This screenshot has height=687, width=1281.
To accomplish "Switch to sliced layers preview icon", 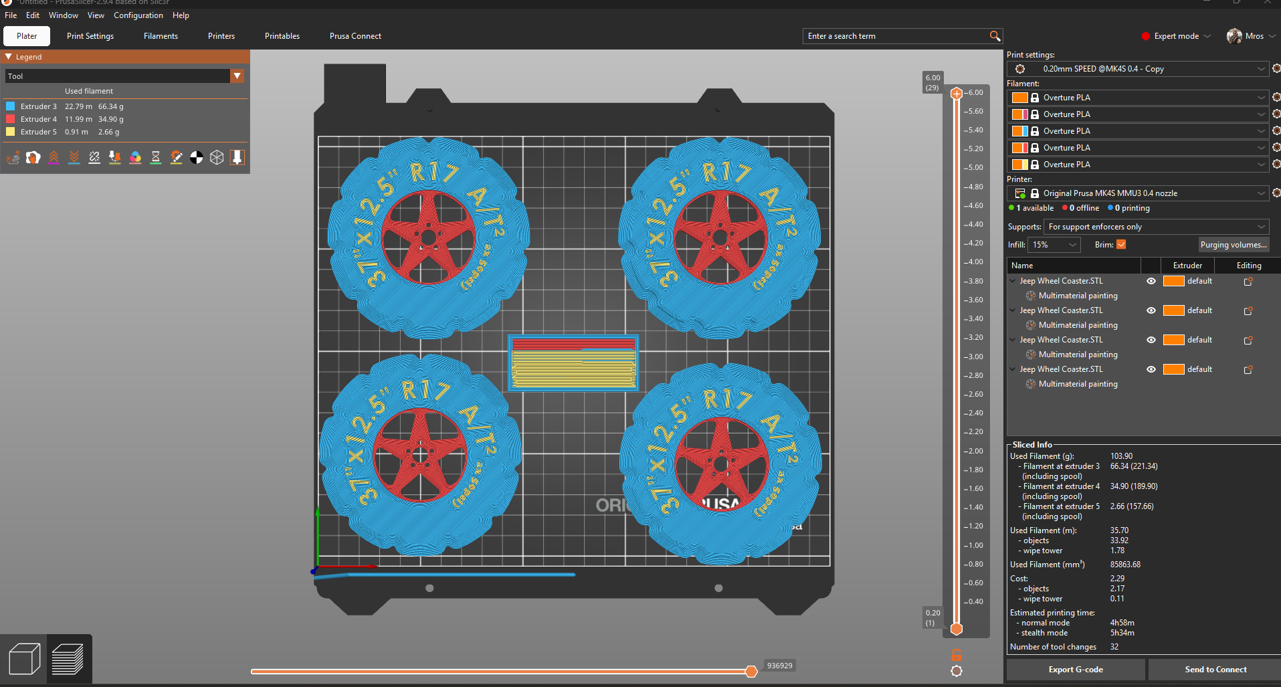I will click(68, 659).
